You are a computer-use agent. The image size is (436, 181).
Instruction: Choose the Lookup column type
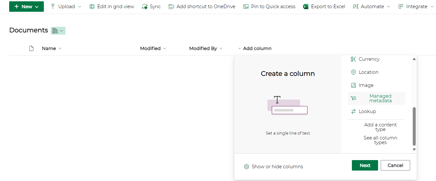pyautogui.click(x=367, y=111)
